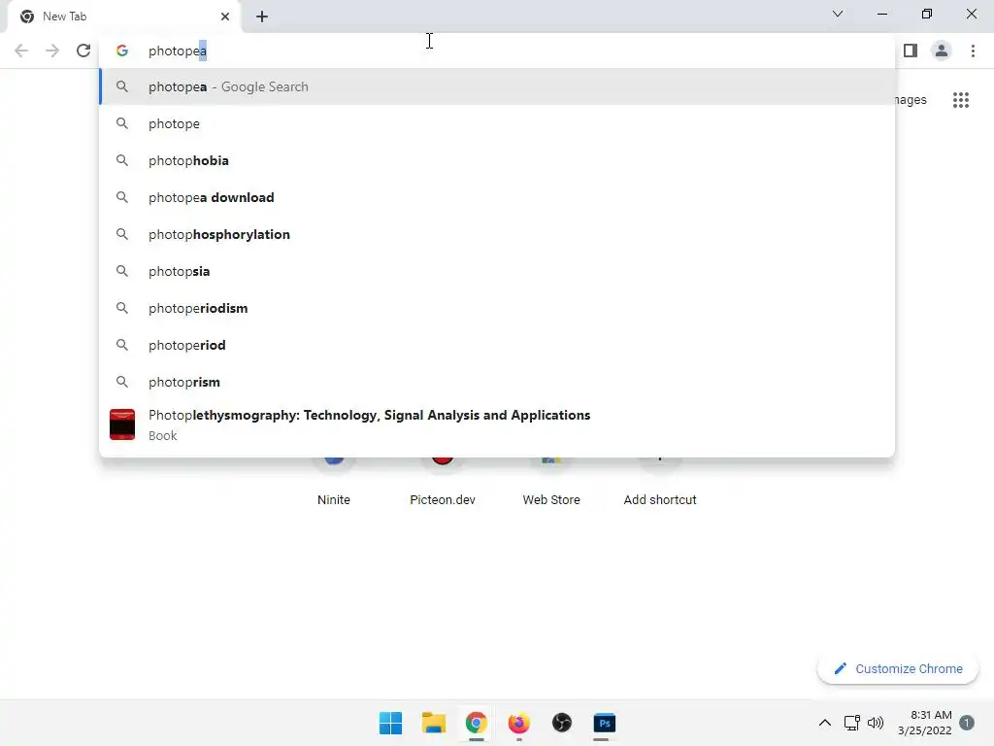Click the volume speaker tray icon
Screen dimensions: 994x746
pos(876,723)
